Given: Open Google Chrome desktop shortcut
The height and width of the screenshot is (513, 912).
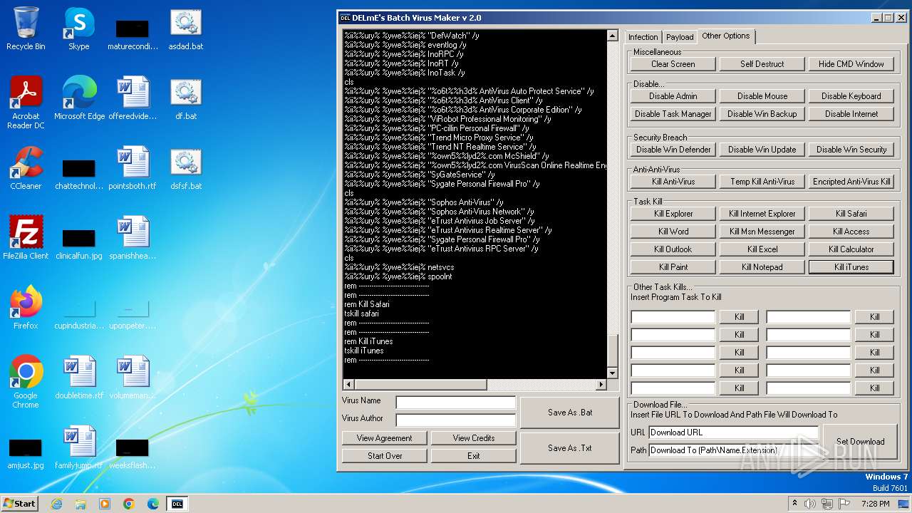Looking at the screenshot, I should point(26,382).
